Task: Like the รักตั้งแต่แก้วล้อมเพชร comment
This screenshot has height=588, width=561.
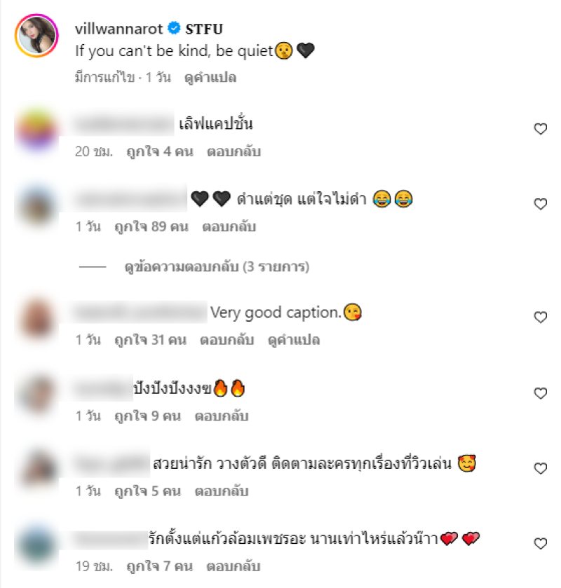Action: 541,543
